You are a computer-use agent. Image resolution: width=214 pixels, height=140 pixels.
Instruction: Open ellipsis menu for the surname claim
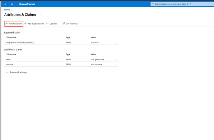coord(116,64)
